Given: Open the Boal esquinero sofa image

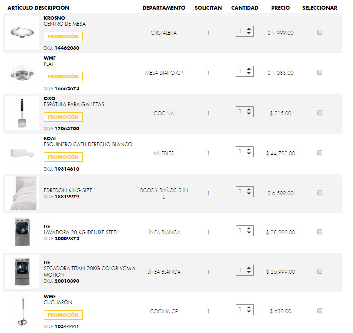Looking at the screenshot, I should click(22, 153).
